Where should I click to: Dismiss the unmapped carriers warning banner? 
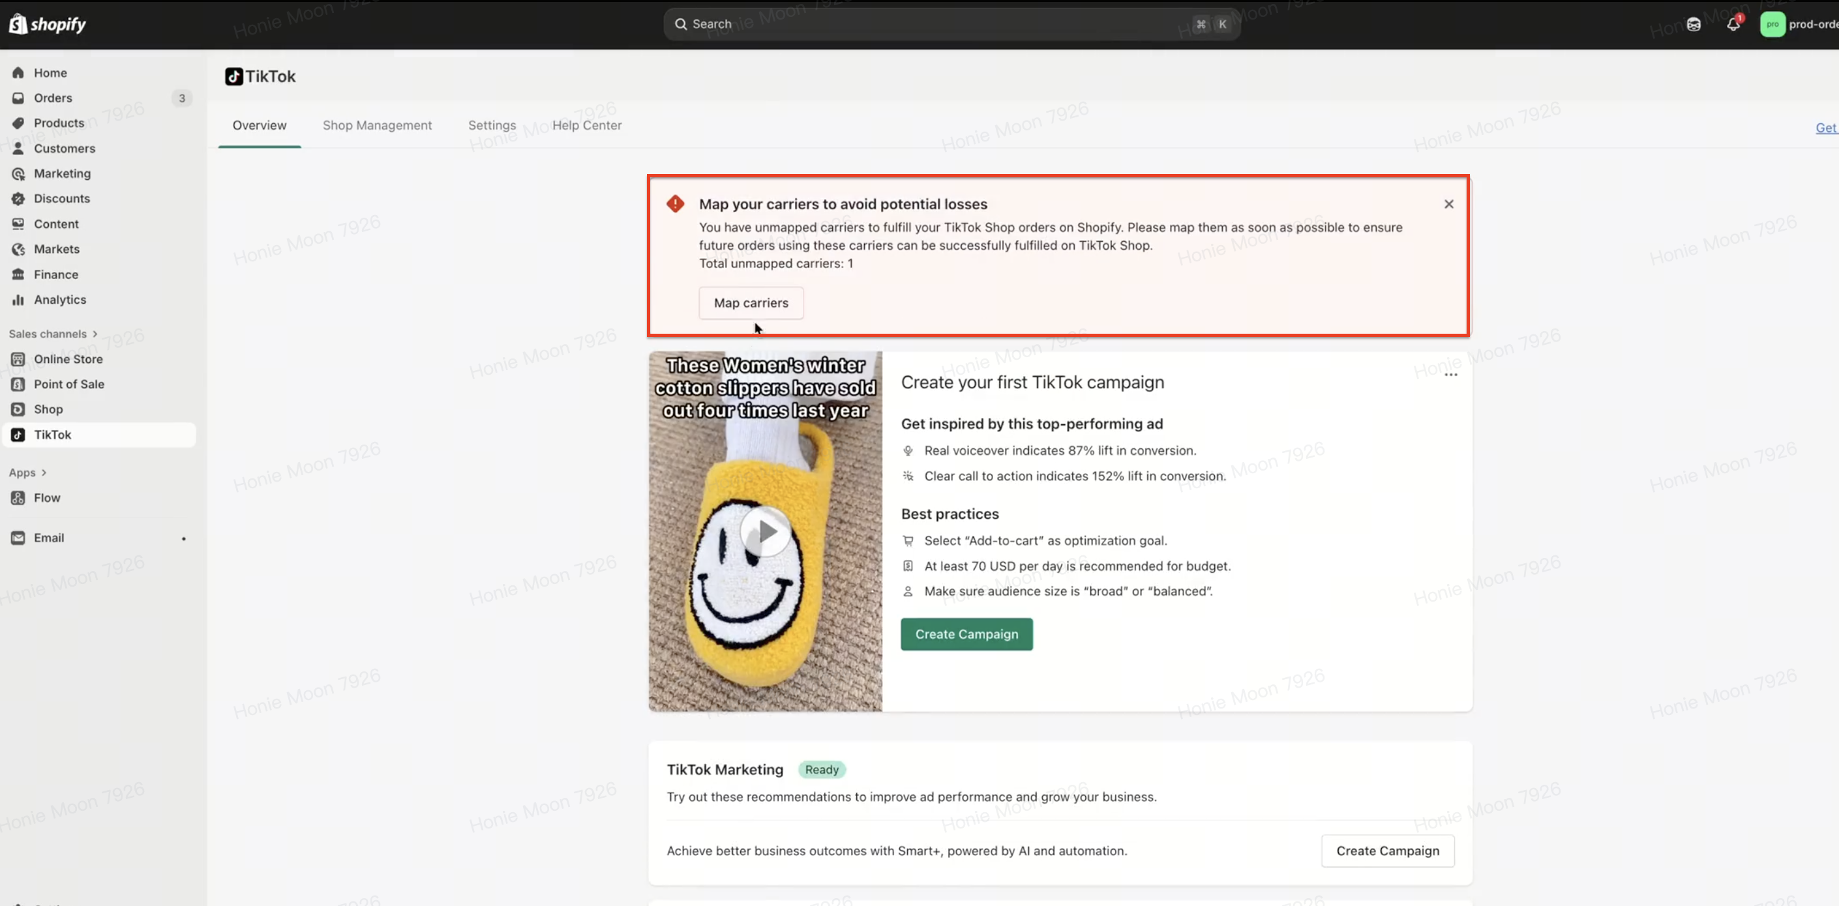click(x=1448, y=204)
